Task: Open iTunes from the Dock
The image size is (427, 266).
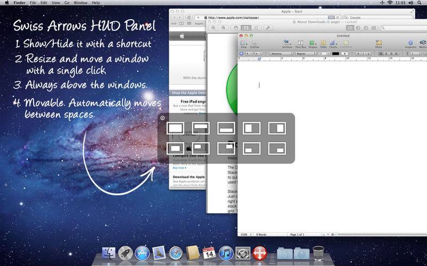Action: coord(226,254)
